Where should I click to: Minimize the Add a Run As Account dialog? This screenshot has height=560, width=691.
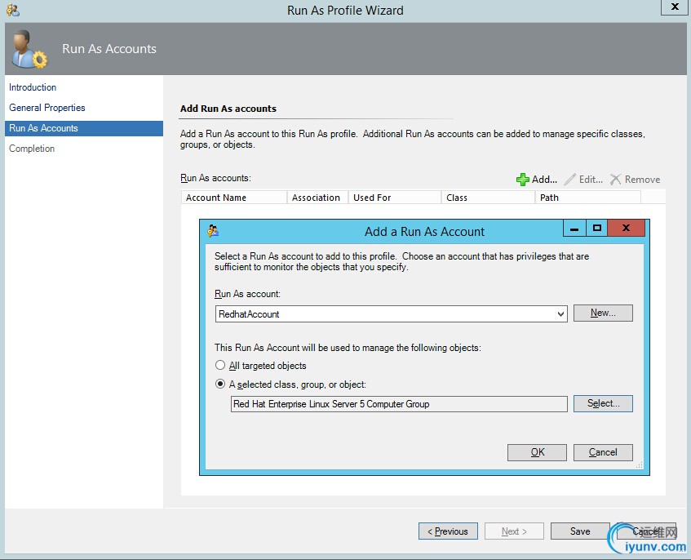click(574, 228)
